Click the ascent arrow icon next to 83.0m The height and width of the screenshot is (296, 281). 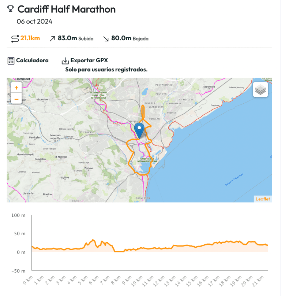click(x=52, y=38)
